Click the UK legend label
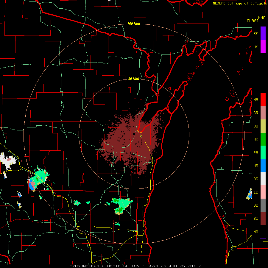 [255, 47]
